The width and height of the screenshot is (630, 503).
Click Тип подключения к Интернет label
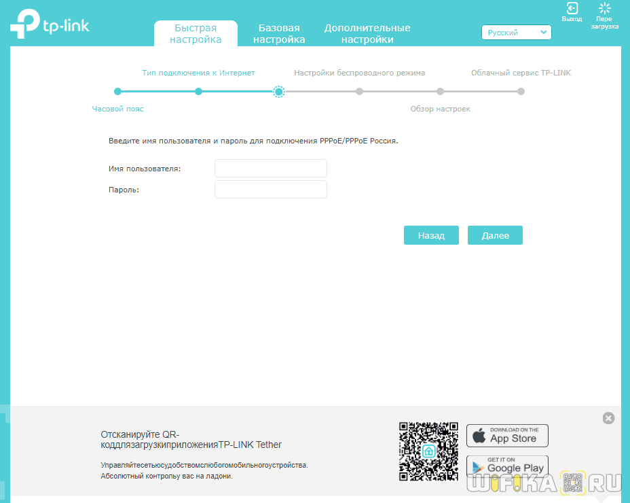(198, 73)
